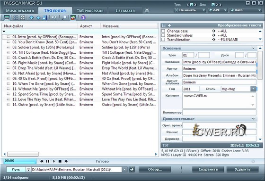Open the Стиль Hip-Hop genre dropdown
The image size is (265, 181).
pyautogui.click(x=253, y=89)
